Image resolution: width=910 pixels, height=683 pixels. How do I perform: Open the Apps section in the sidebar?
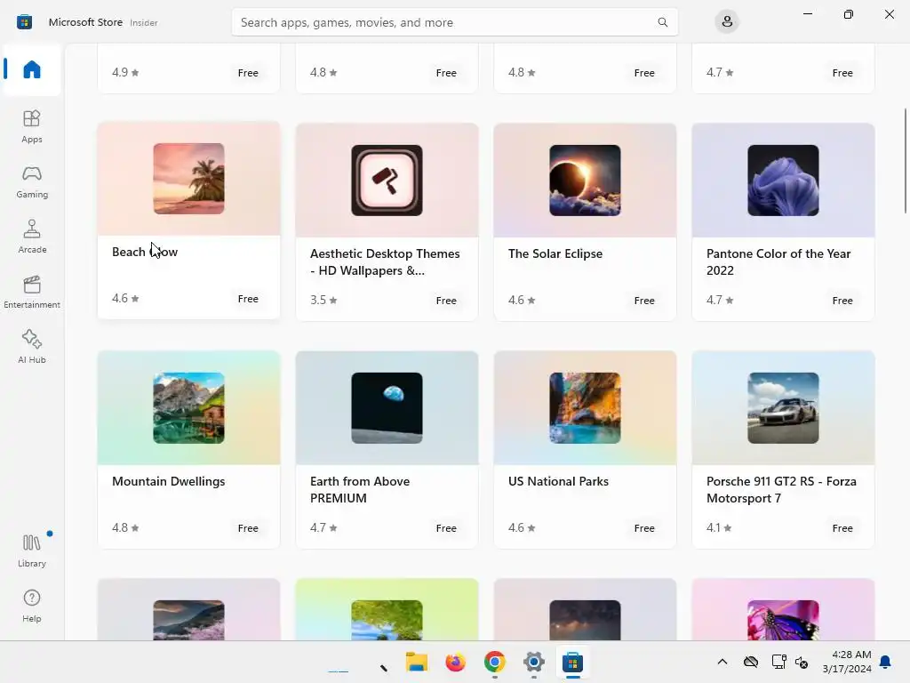click(32, 126)
